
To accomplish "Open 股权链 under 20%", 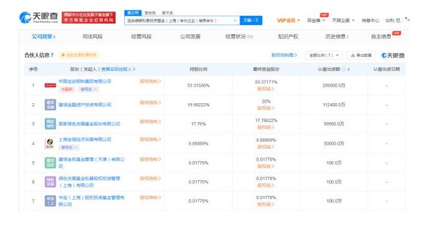I will 266,108.
